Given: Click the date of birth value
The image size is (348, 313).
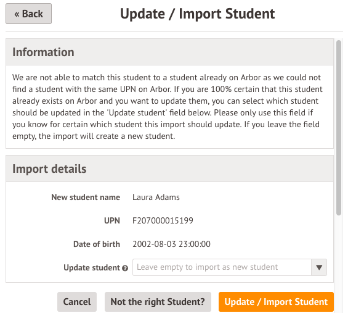Looking at the screenshot, I should tap(171, 244).
